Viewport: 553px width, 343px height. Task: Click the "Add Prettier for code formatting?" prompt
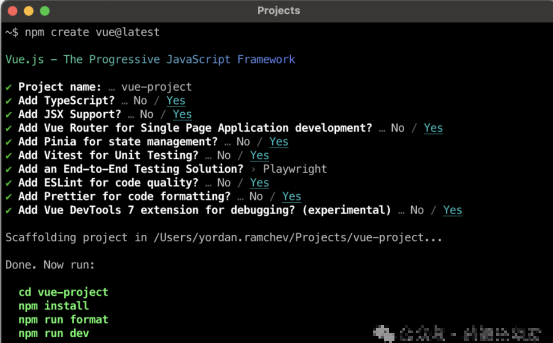(124, 196)
